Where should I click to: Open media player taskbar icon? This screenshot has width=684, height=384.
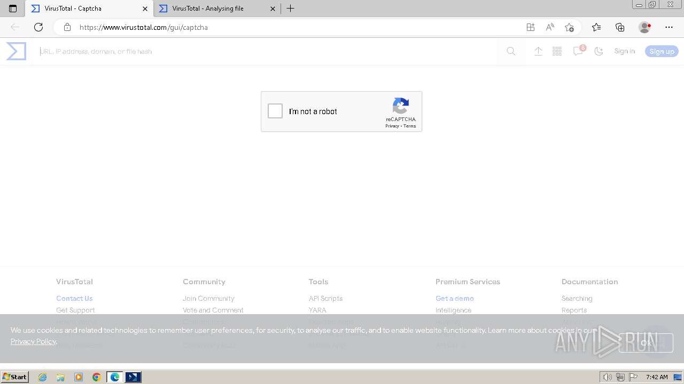[x=79, y=377]
